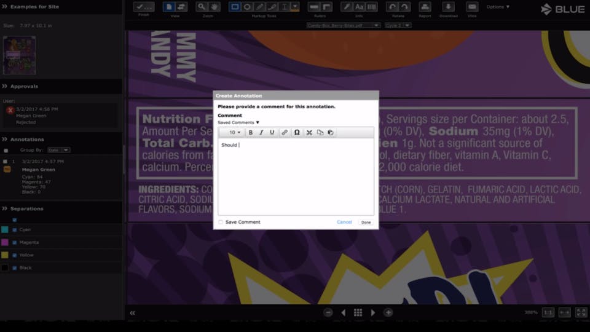Toggle the all-separations checkbox above Cyan
Image resolution: width=590 pixels, height=332 pixels.
pyautogui.click(x=15, y=220)
